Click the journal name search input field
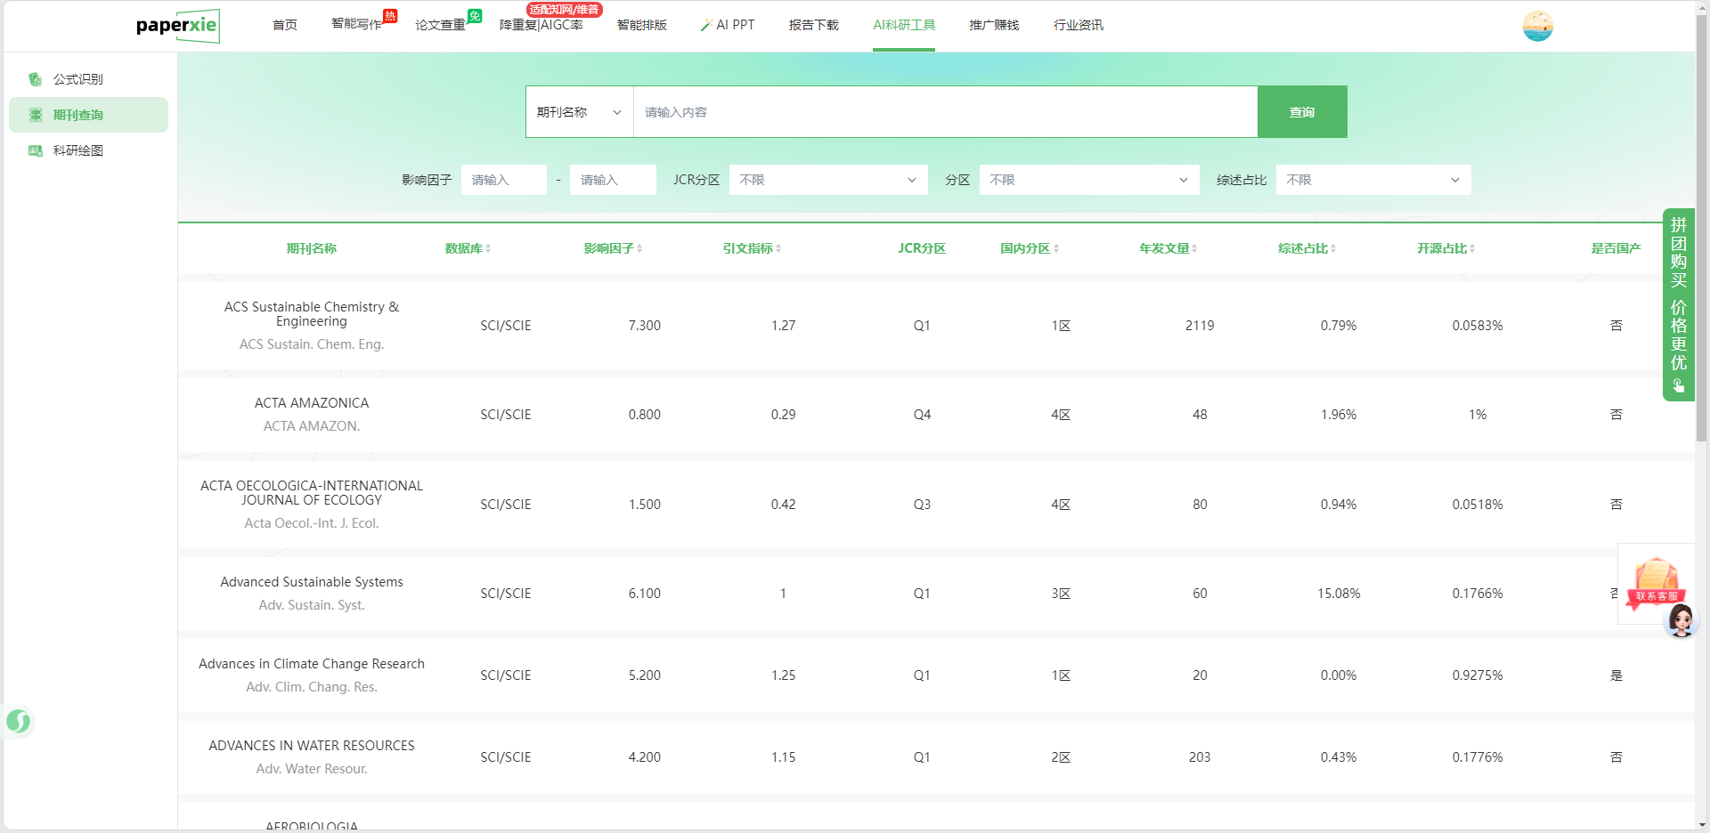1710x833 pixels. click(944, 112)
